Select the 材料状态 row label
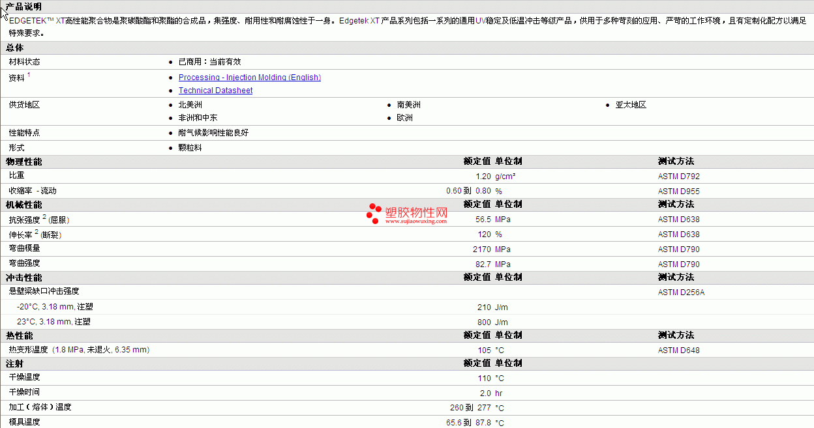The height and width of the screenshot is (428, 814). coord(24,62)
